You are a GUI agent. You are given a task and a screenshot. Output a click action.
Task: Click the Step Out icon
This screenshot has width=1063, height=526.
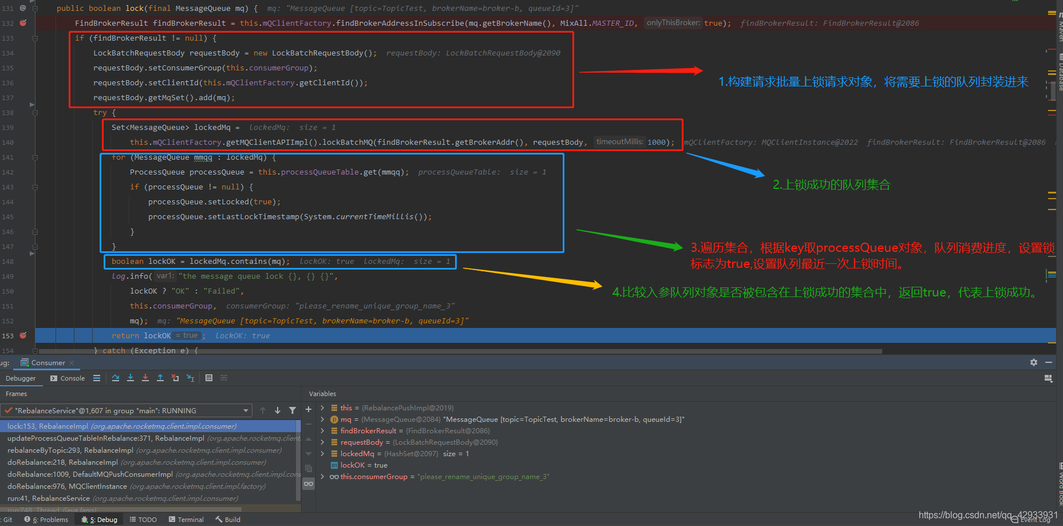160,378
